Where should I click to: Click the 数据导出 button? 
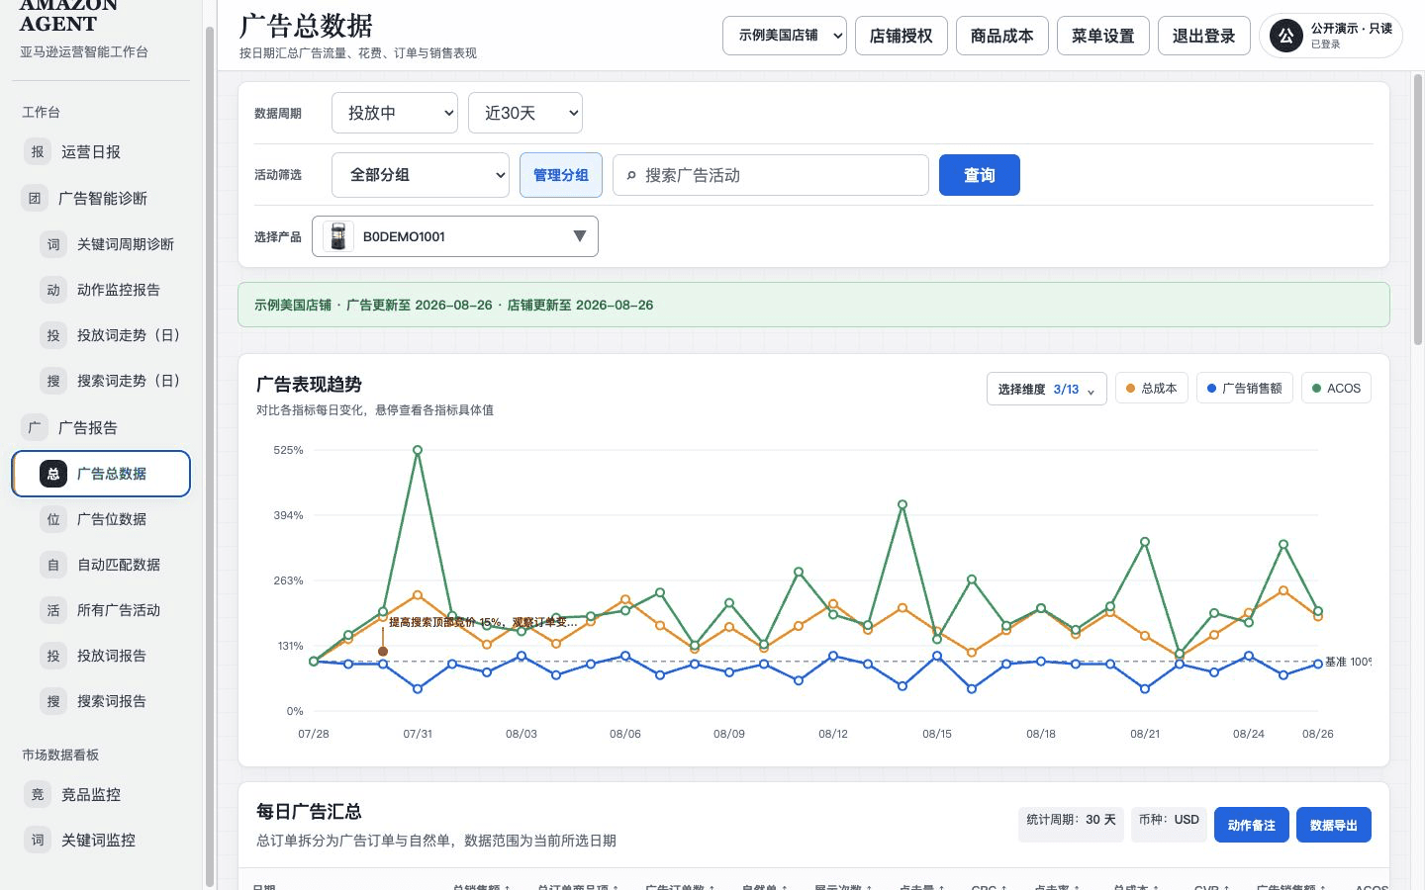[x=1334, y=825]
